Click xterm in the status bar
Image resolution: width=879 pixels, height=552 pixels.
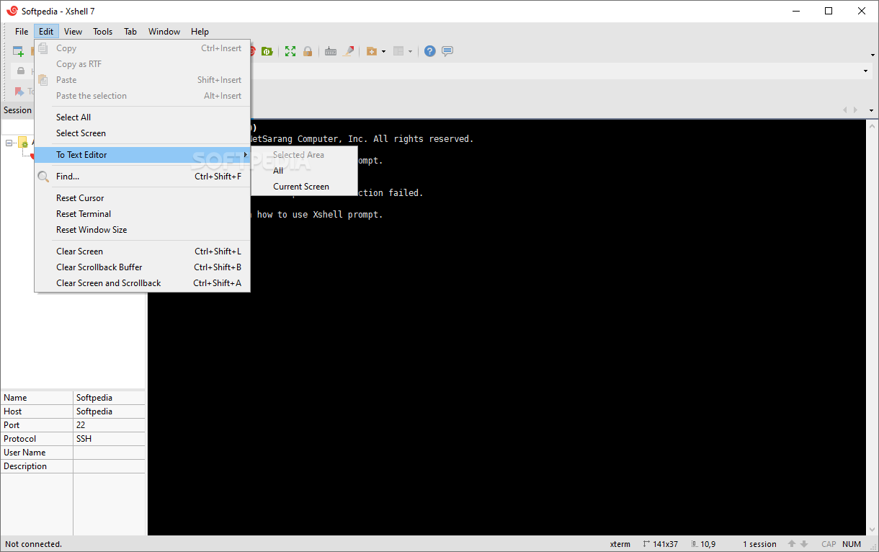[x=620, y=544]
